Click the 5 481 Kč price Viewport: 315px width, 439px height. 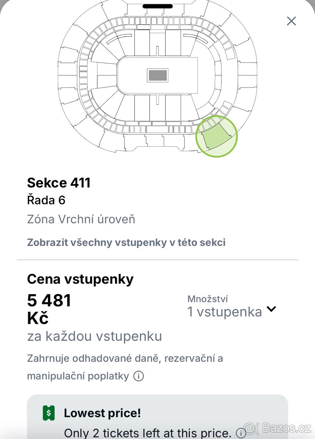point(49,309)
